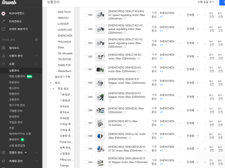This screenshot has width=225, height=168.
Task: Check the box for product 587
Action: click(x=86, y=123)
